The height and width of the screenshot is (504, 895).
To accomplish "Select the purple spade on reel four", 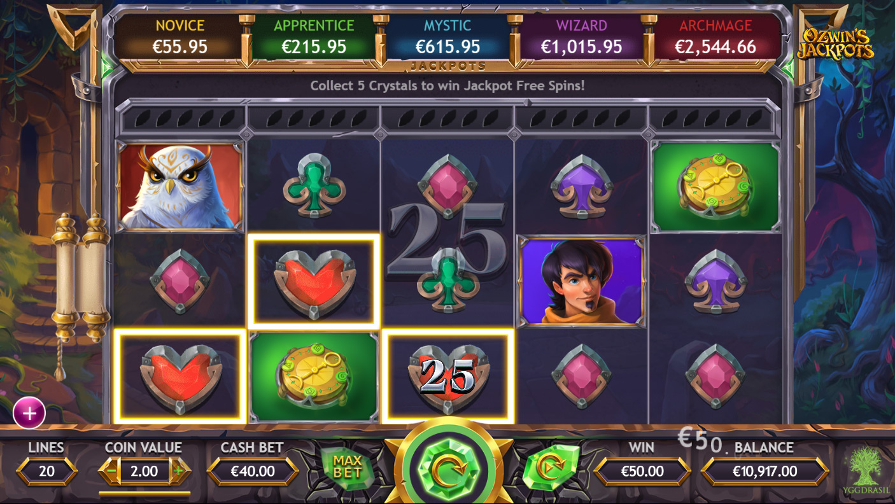I will pos(582,186).
